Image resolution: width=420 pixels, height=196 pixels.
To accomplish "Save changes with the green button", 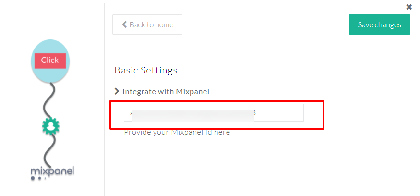I will [x=379, y=24].
